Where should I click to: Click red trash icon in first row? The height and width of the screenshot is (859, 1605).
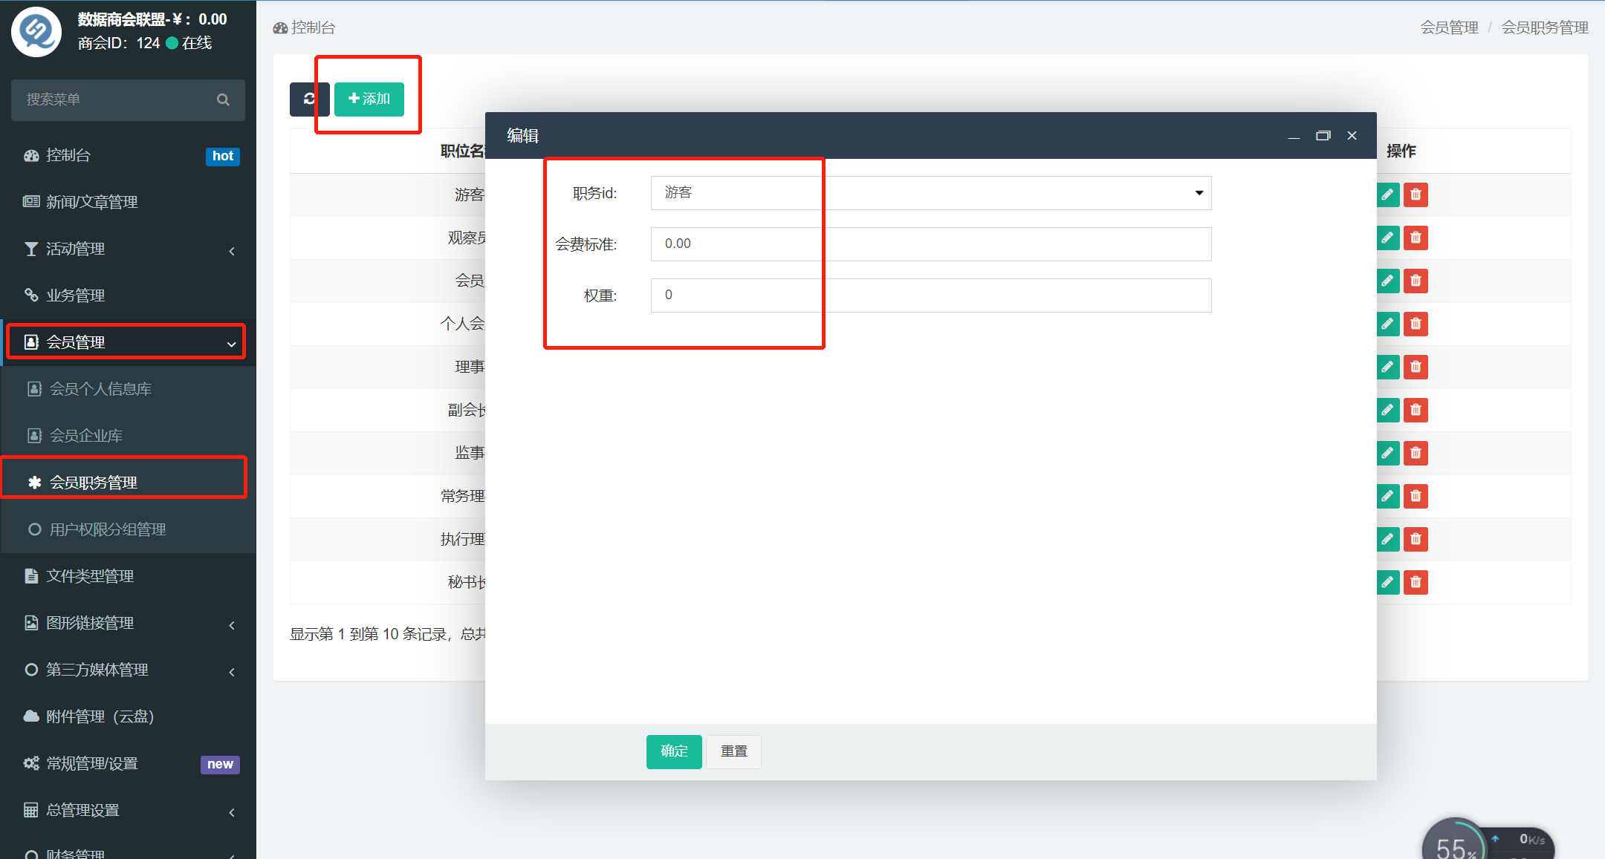(1416, 195)
